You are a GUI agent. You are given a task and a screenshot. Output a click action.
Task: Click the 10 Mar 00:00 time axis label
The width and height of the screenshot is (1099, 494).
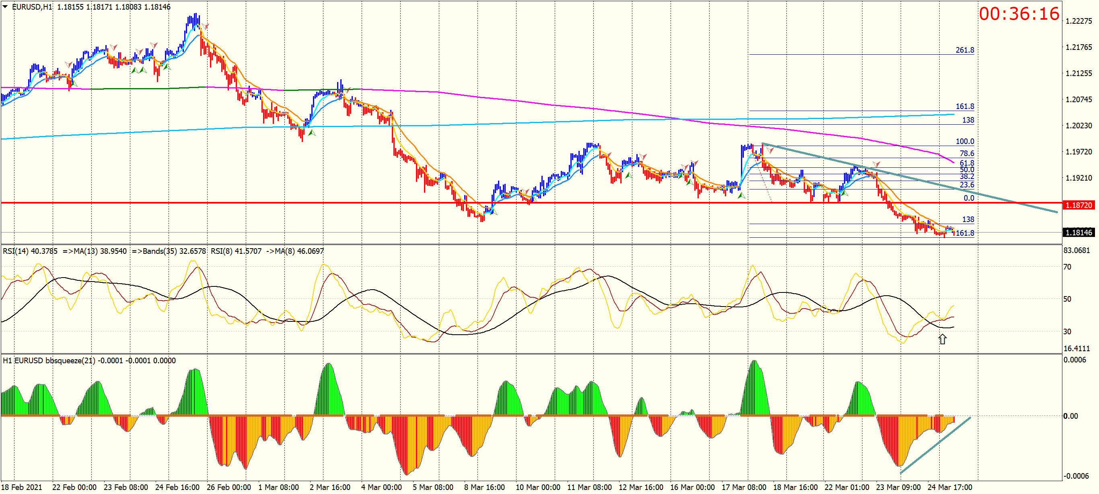537,487
